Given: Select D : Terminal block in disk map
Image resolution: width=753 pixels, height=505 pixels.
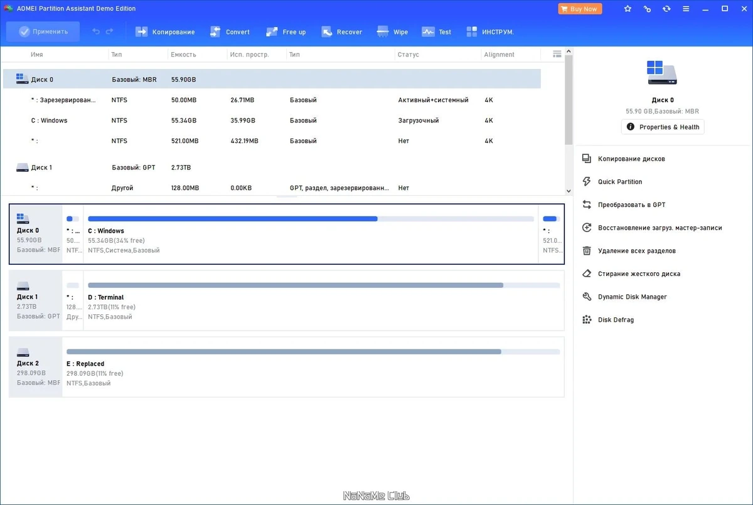Looking at the screenshot, I should (x=323, y=300).
